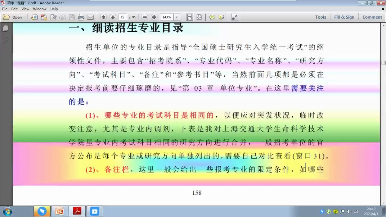386x217 pixels.
Task: Select the Add Sticky Note tool
Action: coord(211,17)
